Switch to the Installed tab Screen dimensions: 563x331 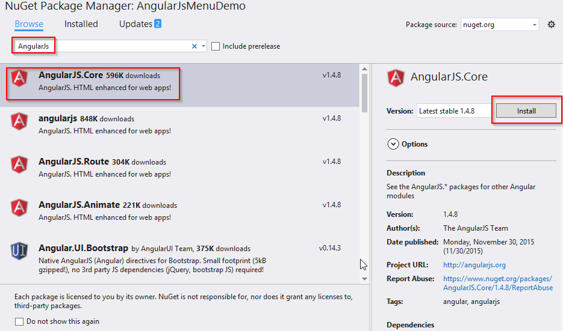(81, 24)
